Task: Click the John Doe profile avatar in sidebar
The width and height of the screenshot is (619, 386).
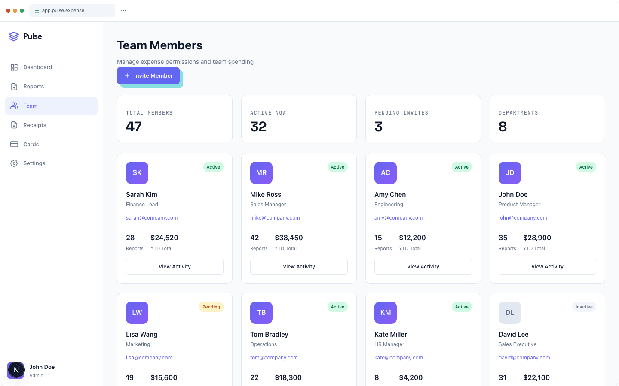Action: click(x=16, y=370)
